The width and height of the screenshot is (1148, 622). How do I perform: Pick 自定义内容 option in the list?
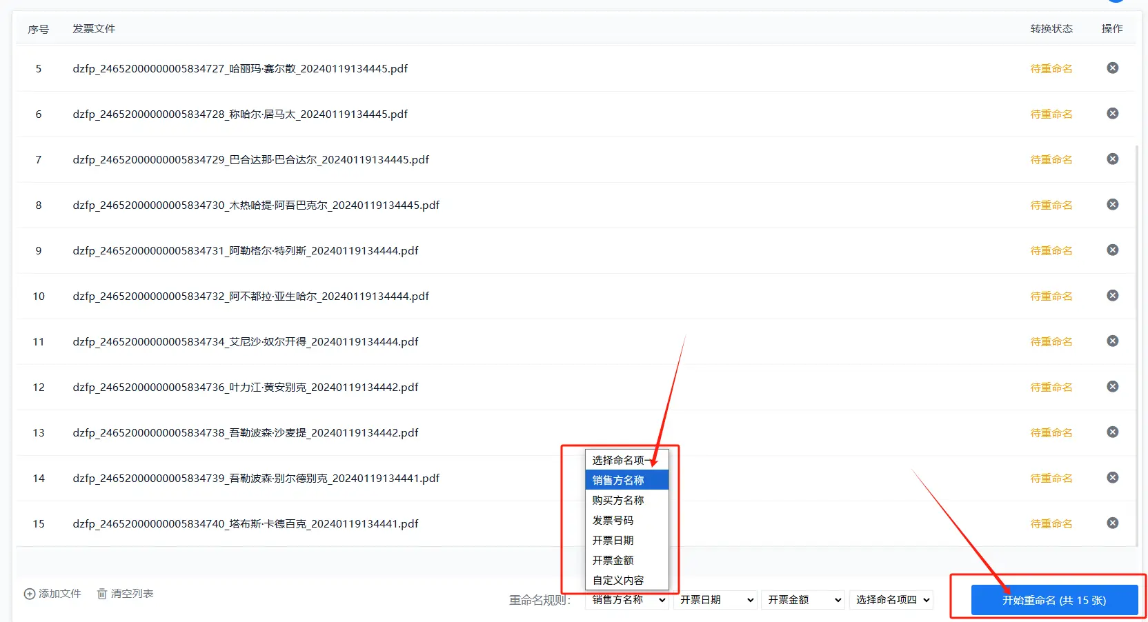point(618,580)
